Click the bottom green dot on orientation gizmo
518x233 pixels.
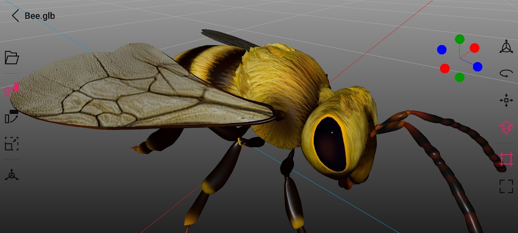pyautogui.click(x=460, y=77)
